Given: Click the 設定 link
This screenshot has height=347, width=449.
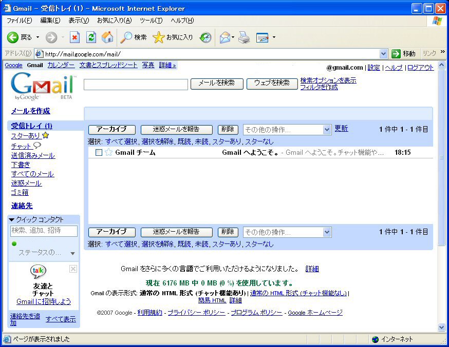Looking at the screenshot, I should point(373,68).
